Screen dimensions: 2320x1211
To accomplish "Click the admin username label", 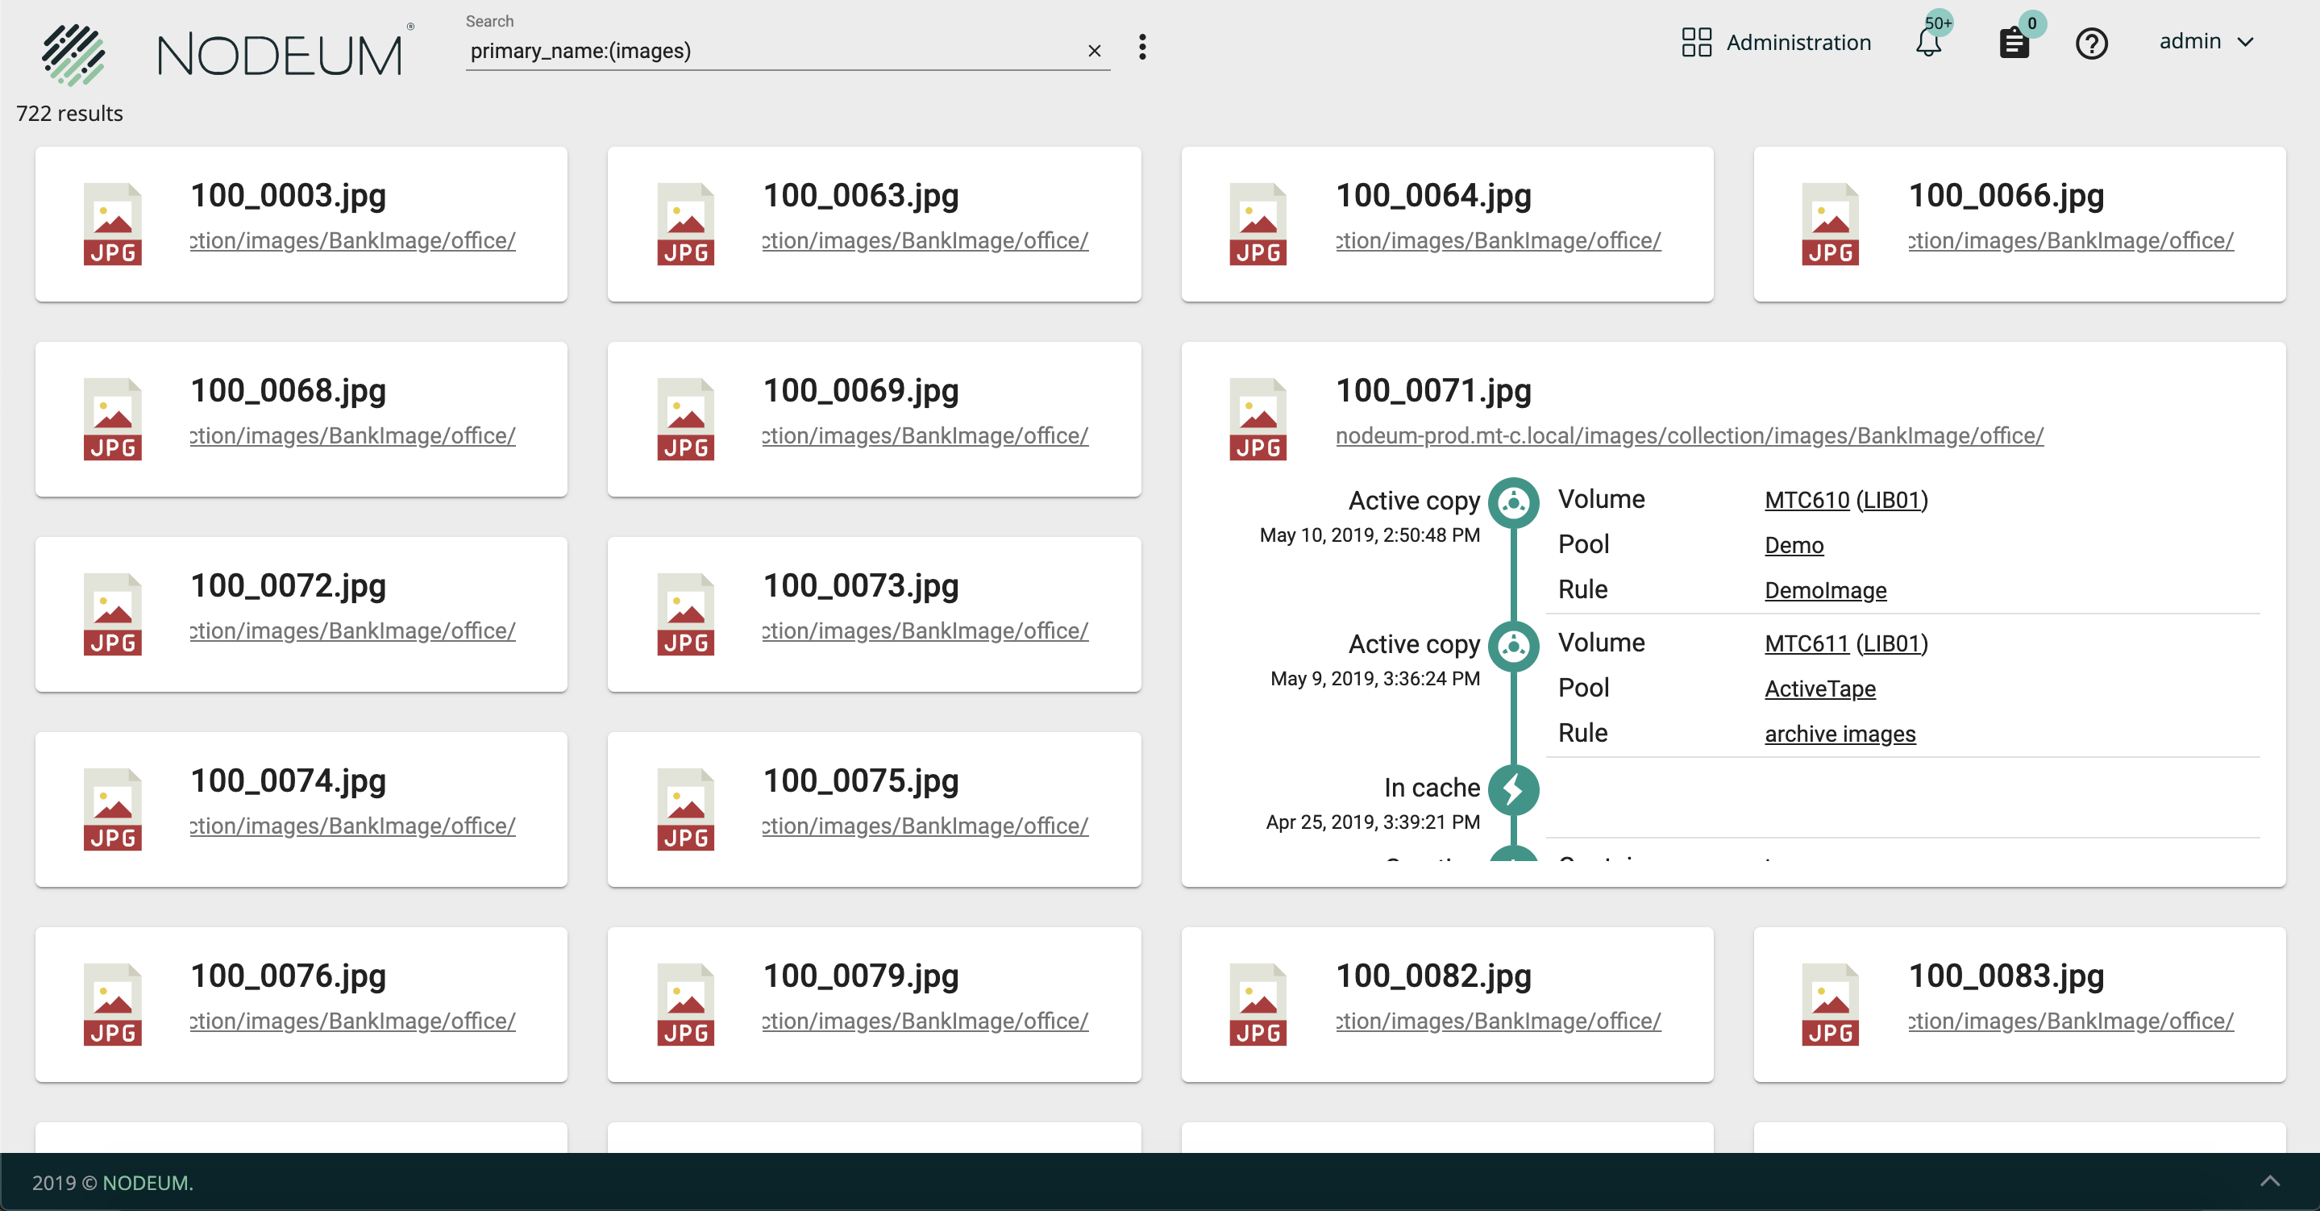I will (x=2190, y=41).
